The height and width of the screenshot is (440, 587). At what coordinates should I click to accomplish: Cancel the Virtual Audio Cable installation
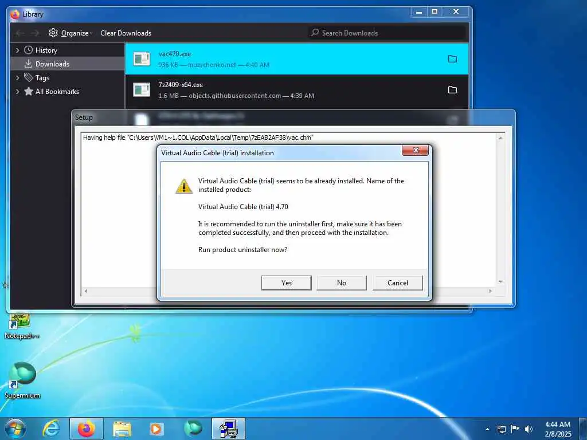click(x=398, y=283)
